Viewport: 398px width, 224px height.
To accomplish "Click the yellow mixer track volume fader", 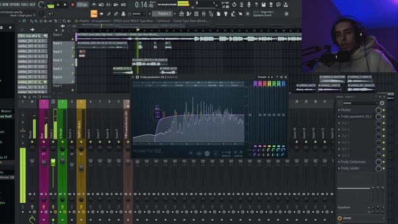I will 81,168.
